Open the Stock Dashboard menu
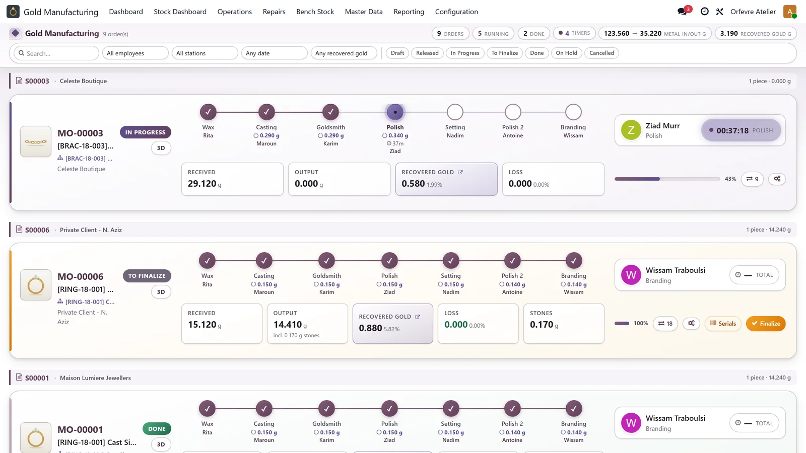 point(180,12)
